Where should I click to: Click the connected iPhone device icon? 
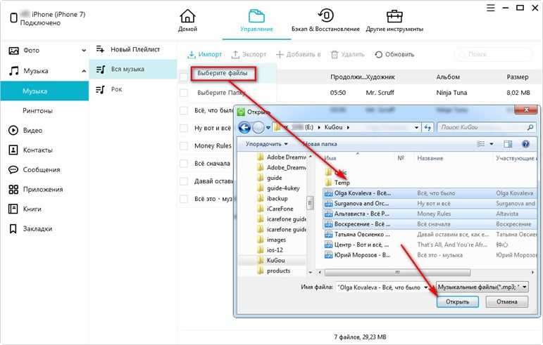[x=13, y=18]
